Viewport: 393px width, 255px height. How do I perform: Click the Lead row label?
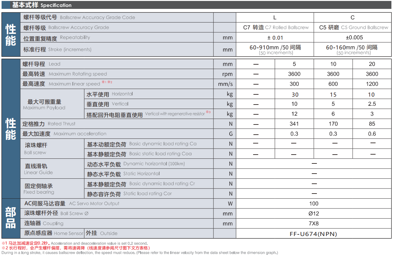point(41,64)
